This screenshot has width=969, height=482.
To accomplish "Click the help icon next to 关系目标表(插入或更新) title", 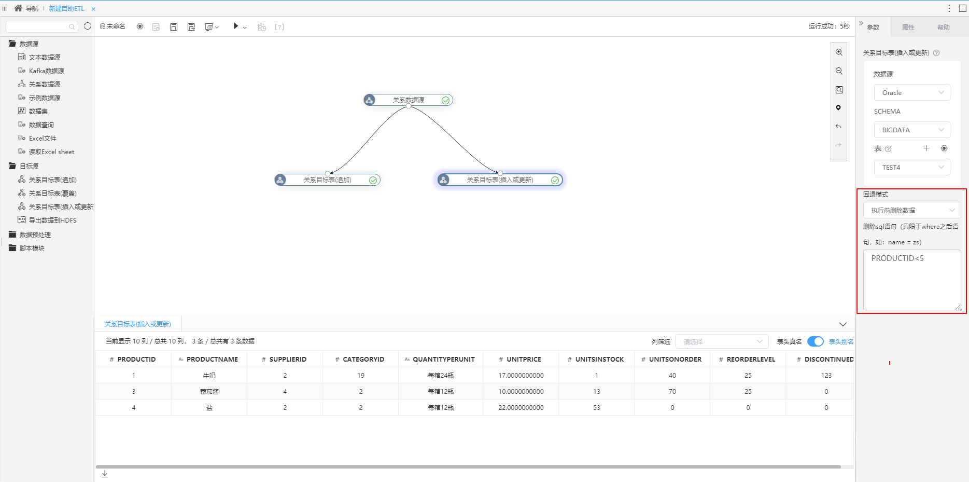I will 936,53.
